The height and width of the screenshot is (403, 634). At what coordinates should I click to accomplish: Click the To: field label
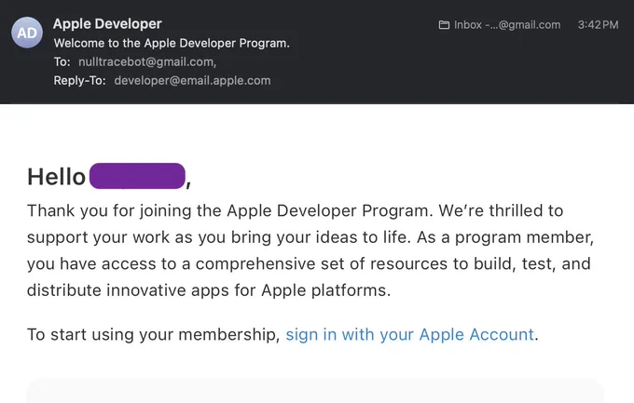[x=62, y=61]
